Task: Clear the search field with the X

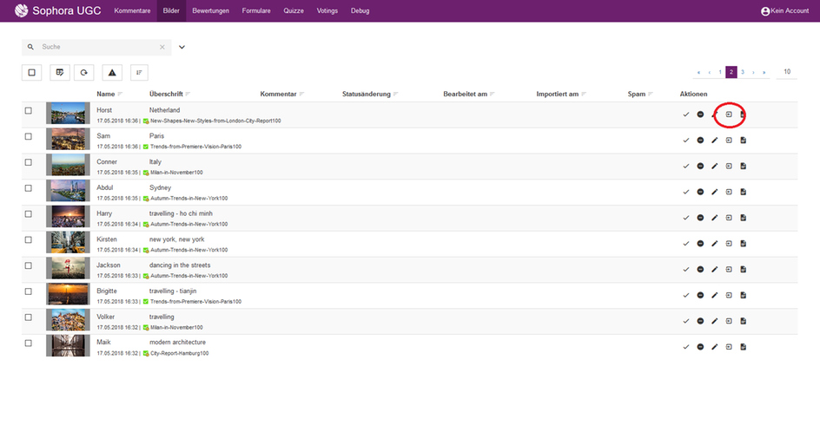Action: point(162,47)
